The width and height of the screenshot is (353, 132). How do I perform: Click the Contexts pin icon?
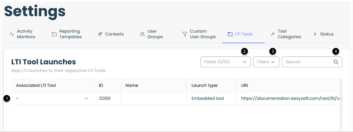point(100,34)
